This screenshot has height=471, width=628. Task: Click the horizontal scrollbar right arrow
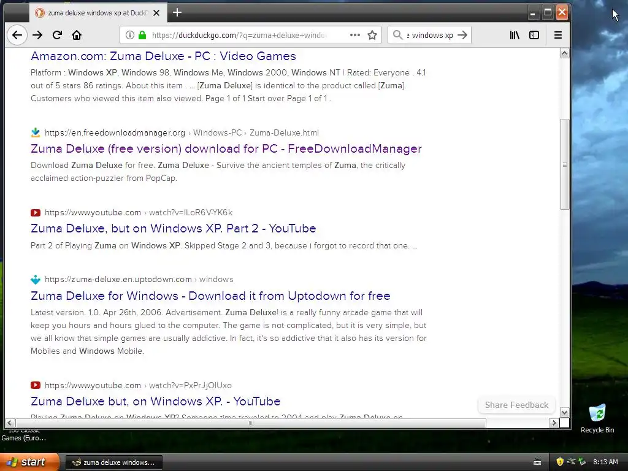(554, 423)
